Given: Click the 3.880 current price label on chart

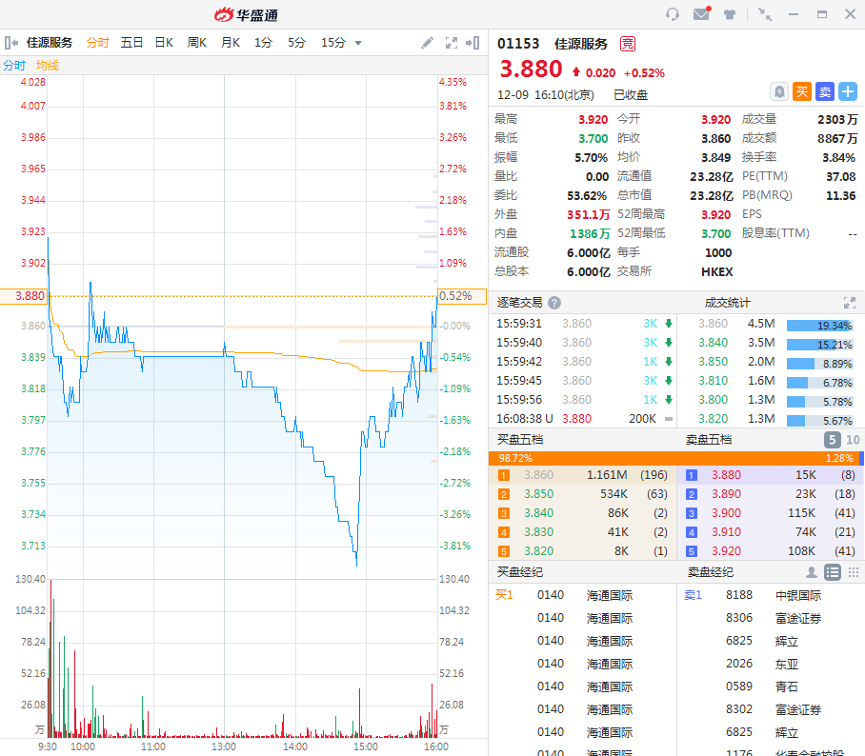Looking at the screenshot, I should coord(24,296).
